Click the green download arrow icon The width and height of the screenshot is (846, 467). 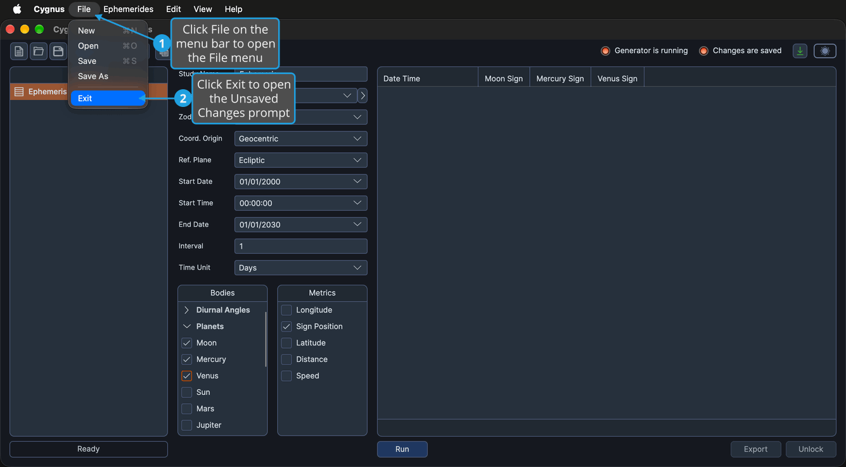[x=800, y=51]
